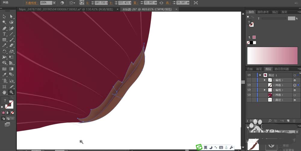This screenshot has width=301, height=151.
Task: Select the Shape Builder tool
Action: click(x=4, y=63)
